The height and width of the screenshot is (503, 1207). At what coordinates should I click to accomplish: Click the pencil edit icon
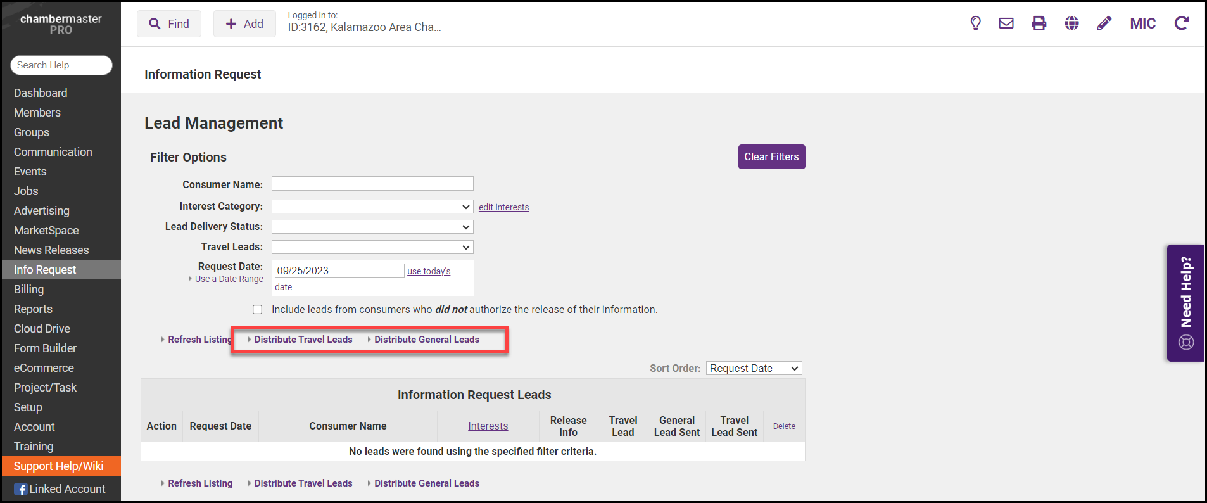tap(1104, 23)
